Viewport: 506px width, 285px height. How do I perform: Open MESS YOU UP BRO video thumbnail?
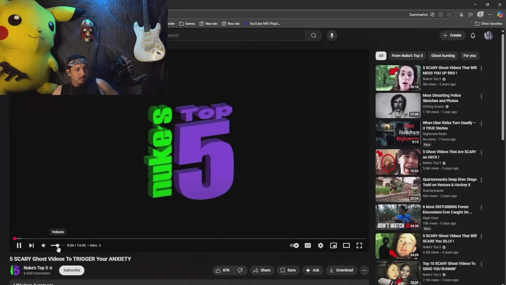tap(398, 78)
